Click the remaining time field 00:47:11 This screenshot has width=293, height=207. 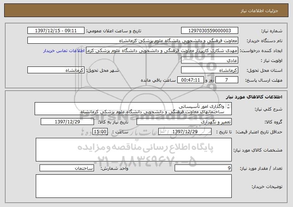coord(190,80)
